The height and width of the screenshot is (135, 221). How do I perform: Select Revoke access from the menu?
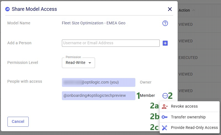pos(184,106)
